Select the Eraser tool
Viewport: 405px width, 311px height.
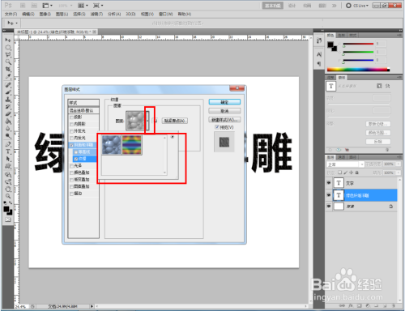point(8,114)
